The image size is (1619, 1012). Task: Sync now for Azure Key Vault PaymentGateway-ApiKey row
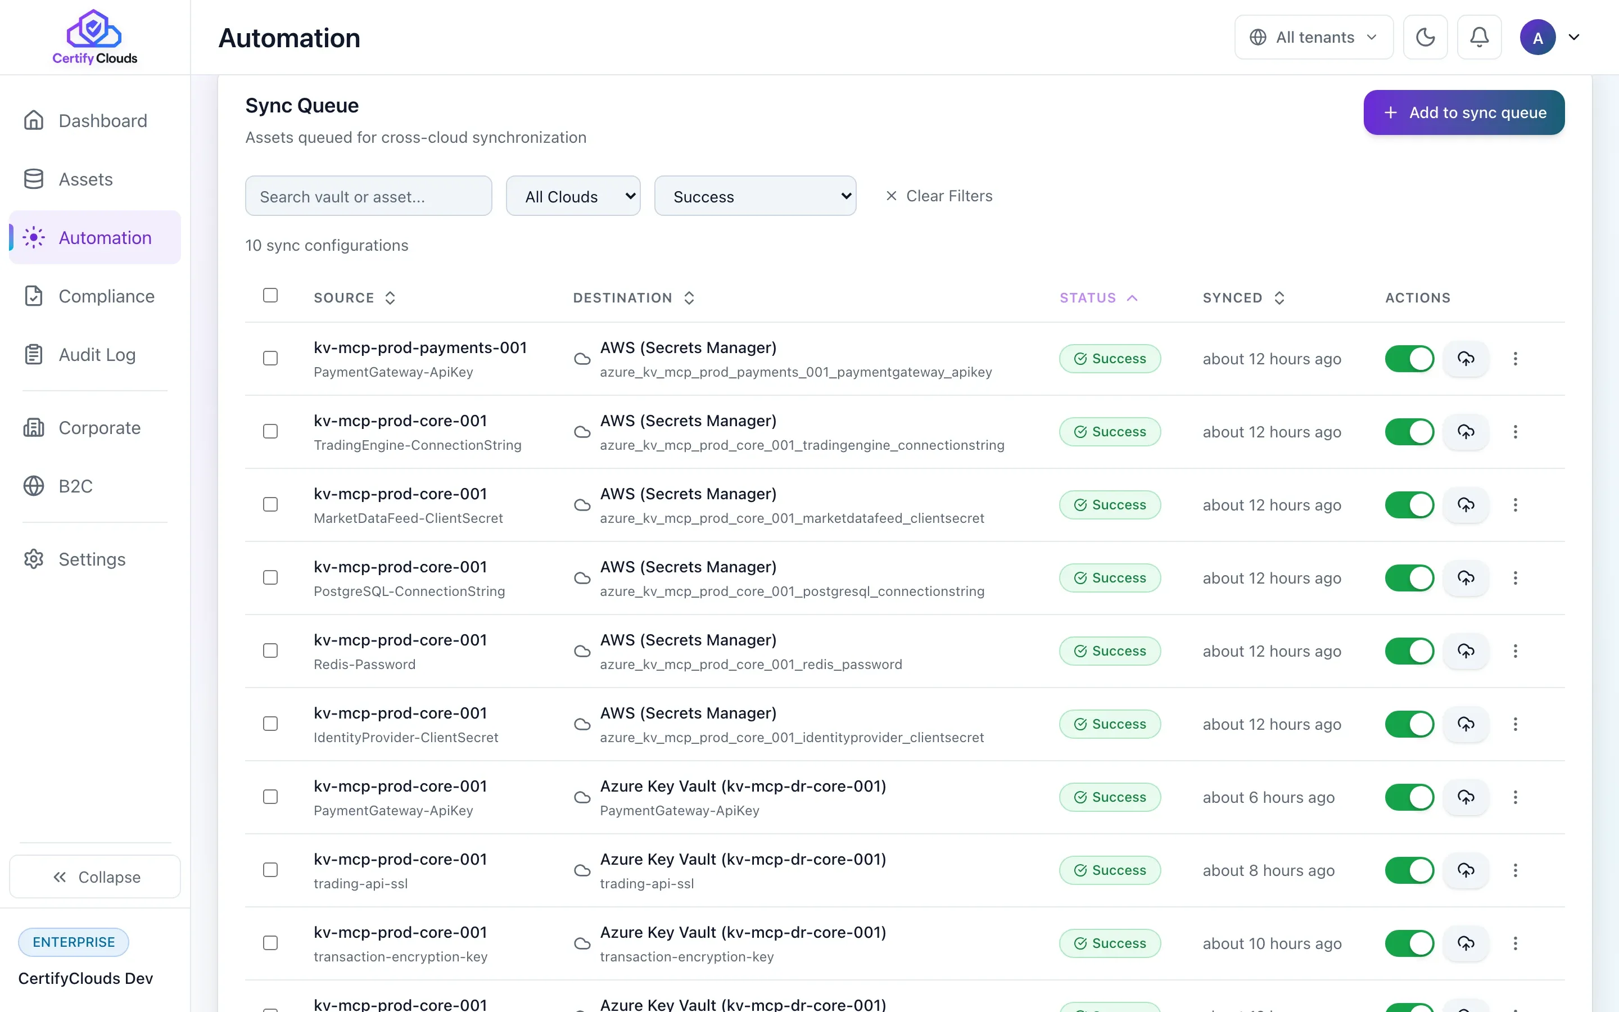(x=1466, y=797)
